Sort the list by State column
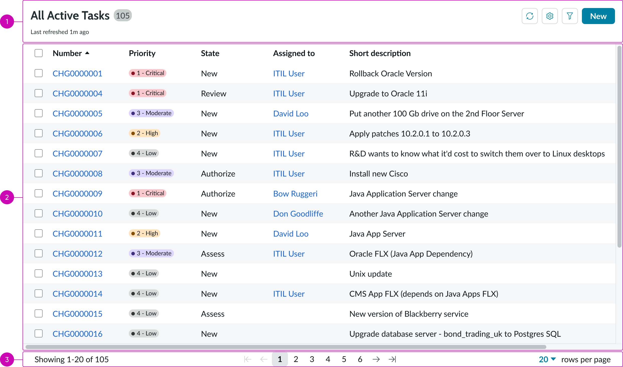This screenshot has width=623, height=367. pos(210,53)
